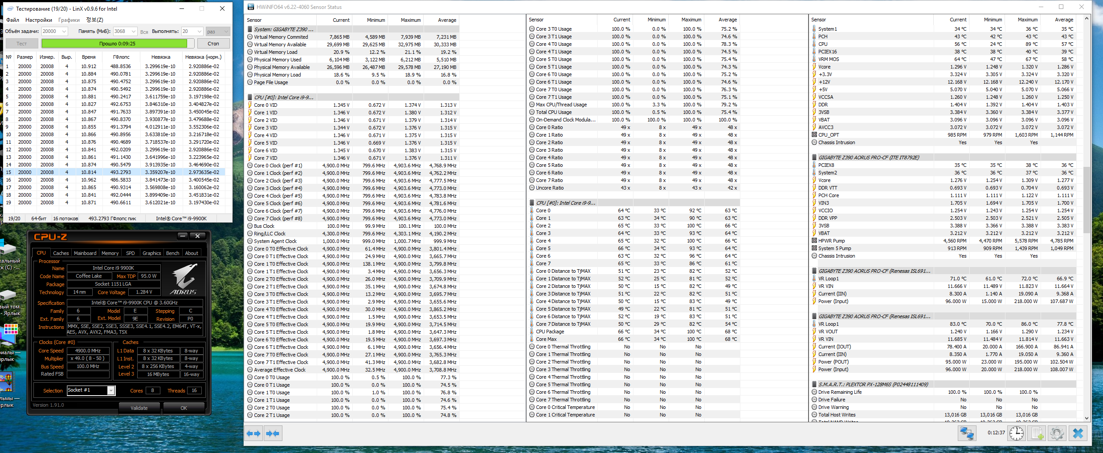Click HPWR Pump fan icon
Image resolution: width=1103 pixels, height=453 pixels.
click(814, 241)
